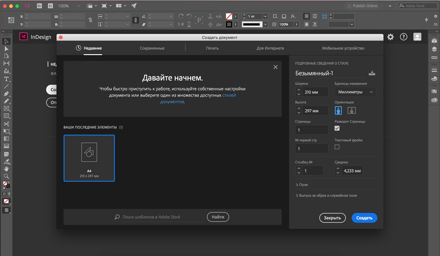This screenshot has width=440, height=256.
Task: Select the Scissors tool
Action: pyautogui.click(x=6, y=124)
